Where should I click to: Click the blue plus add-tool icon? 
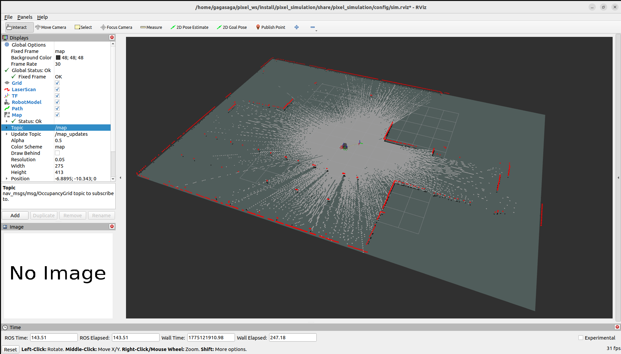pyautogui.click(x=297, y=27)
